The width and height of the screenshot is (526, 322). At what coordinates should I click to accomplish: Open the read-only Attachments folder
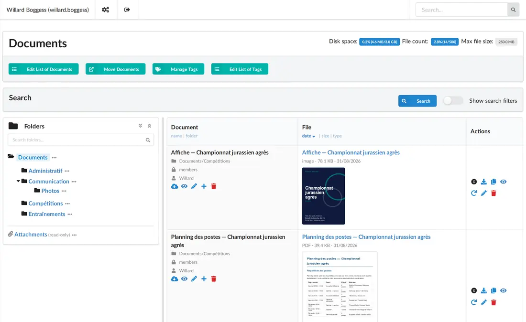point(31,234)
